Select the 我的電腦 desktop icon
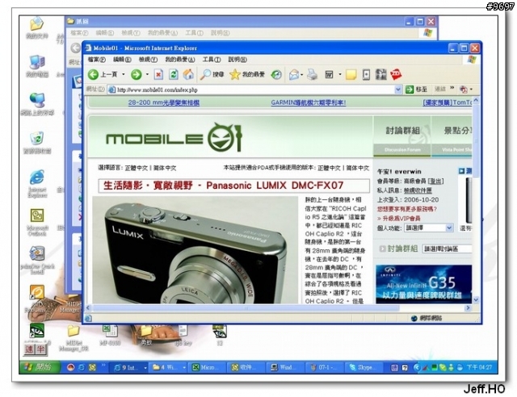 click(37, 66)
